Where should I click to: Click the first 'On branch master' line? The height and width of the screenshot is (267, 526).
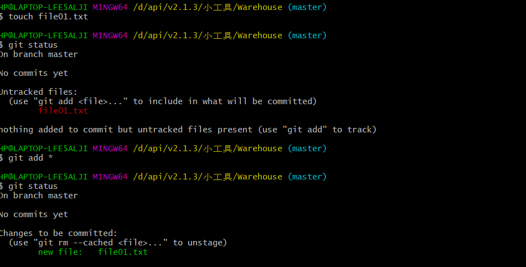click(39, 54)
